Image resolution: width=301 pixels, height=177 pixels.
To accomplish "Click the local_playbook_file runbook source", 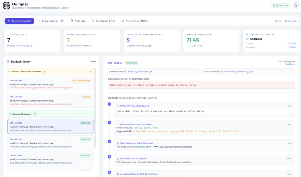I will coord(146,128).
